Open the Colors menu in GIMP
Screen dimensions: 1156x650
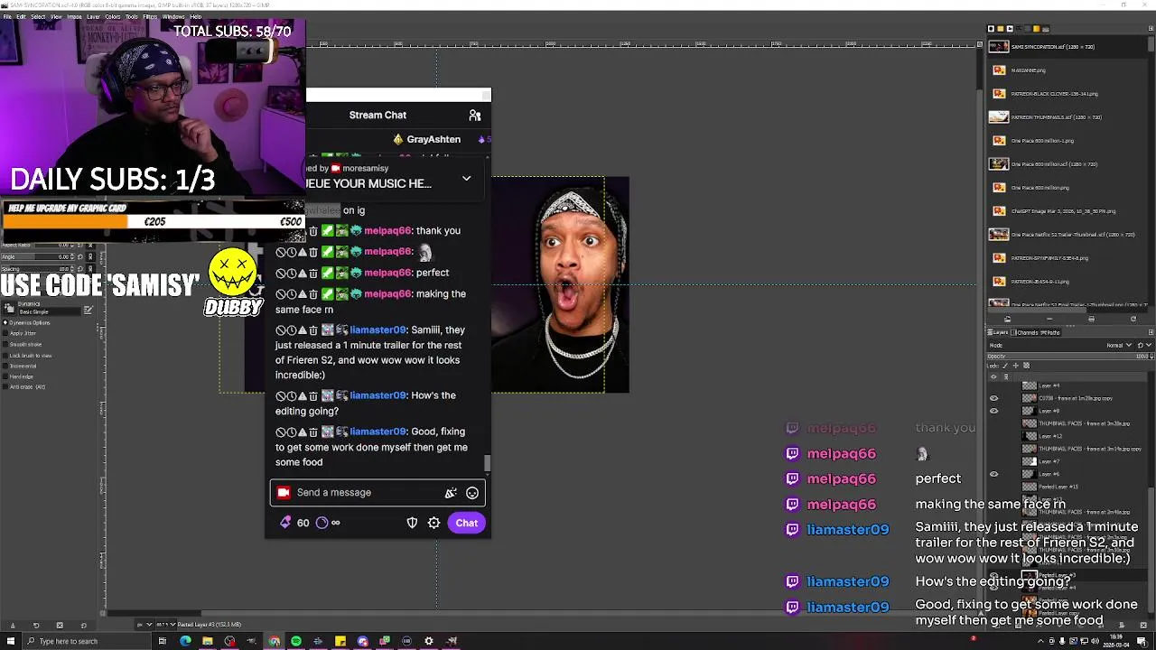[x=113, y=16]
